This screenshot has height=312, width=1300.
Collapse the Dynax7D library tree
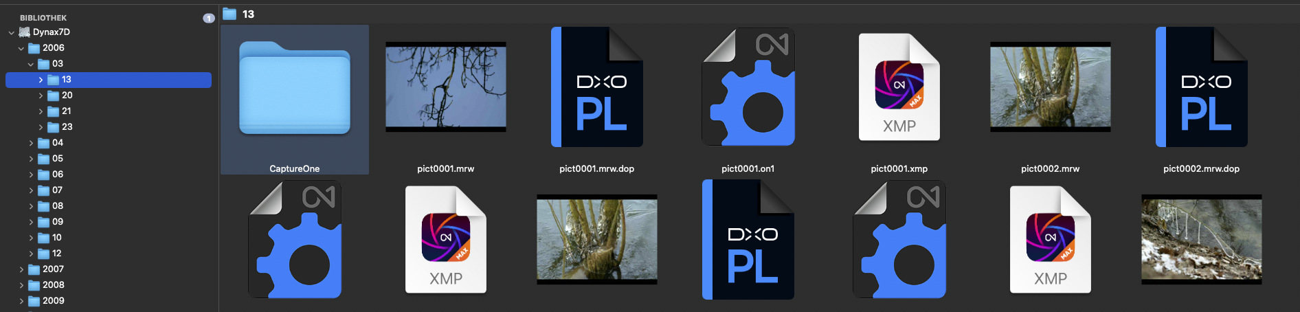click(11, 32)
